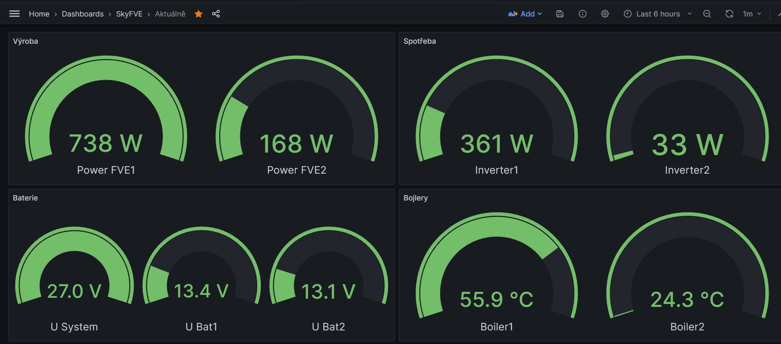The height and width of the screenshot is (344, 781).
Task: Save the dashboard with disk icon
Action: [560, 14]
